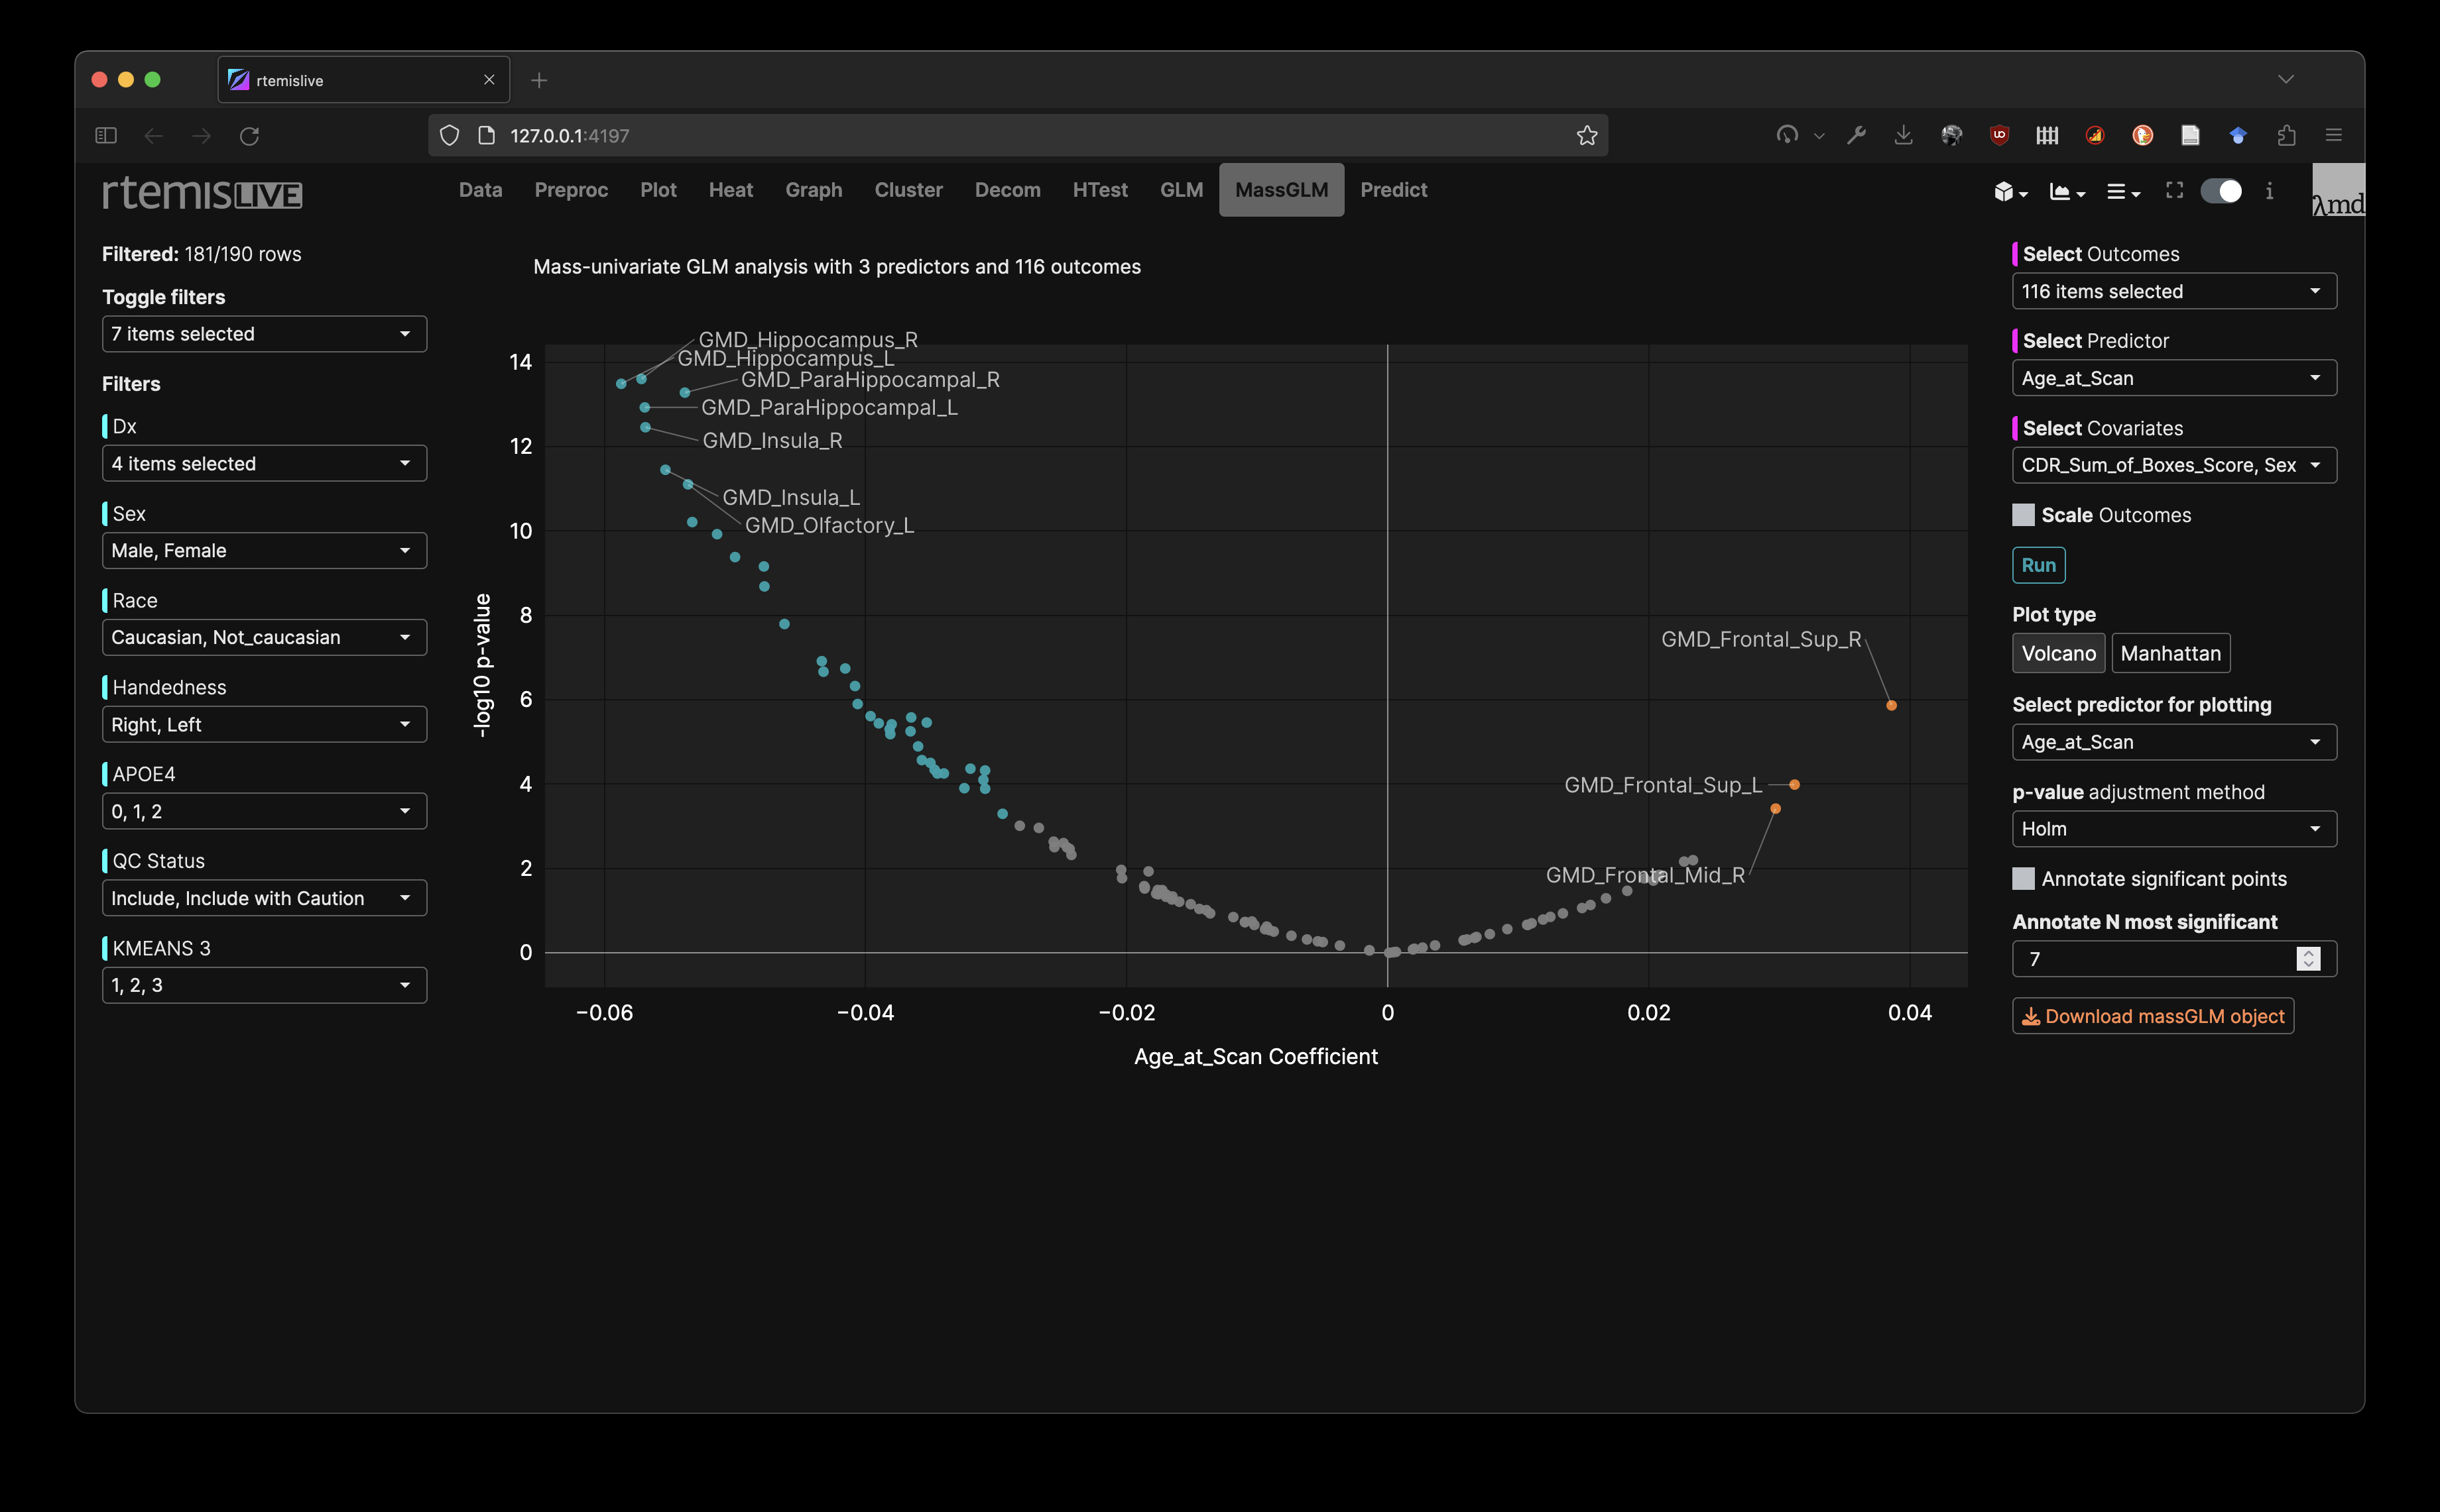Click Download massGLM object button
2440x1512 pixels.
(x=2152, y=1016)
